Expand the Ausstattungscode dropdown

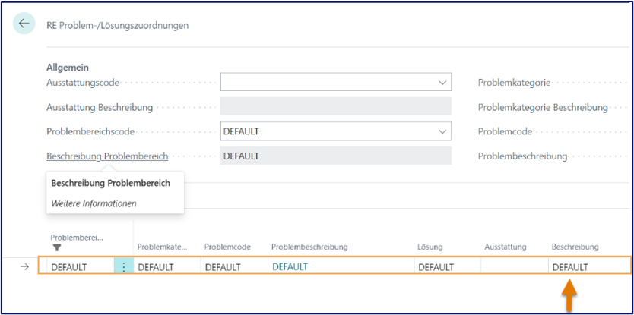442,82
